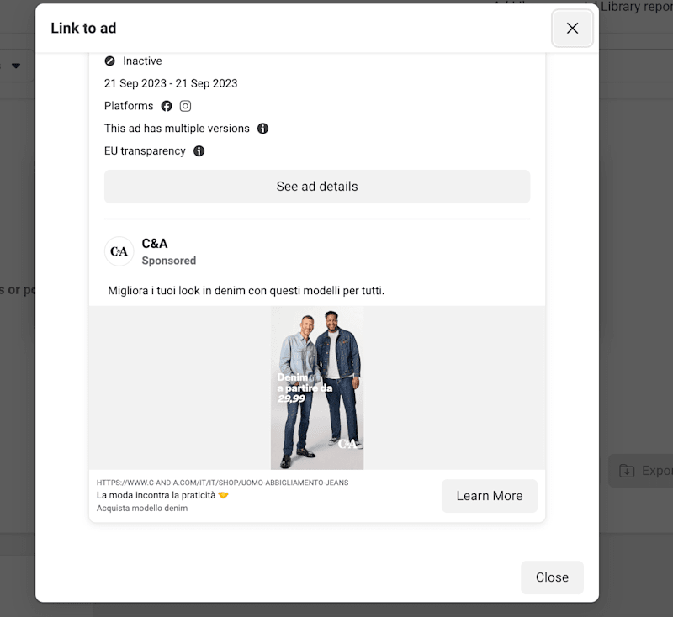Click the 'EU transparency' label
Image resolution: width=673 pixels, height=617 pixels.
point(145,151)
